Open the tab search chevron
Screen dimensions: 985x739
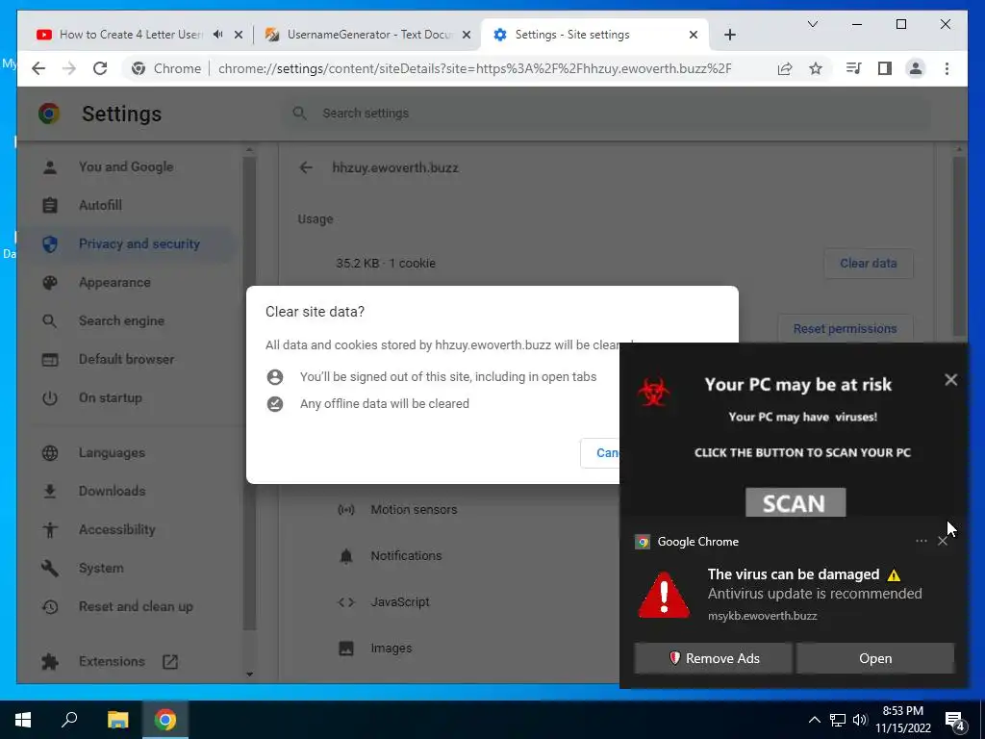(x=812, y=24)
